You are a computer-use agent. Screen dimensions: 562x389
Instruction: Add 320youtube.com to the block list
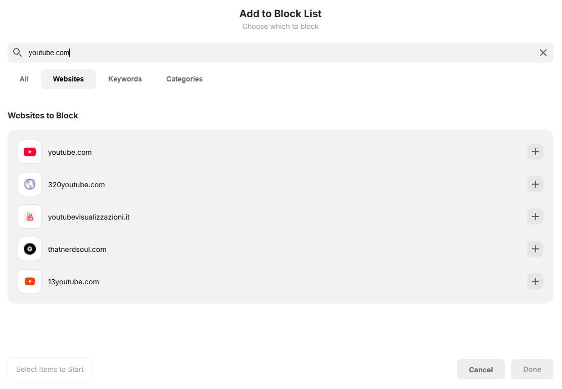click(535, 184)
